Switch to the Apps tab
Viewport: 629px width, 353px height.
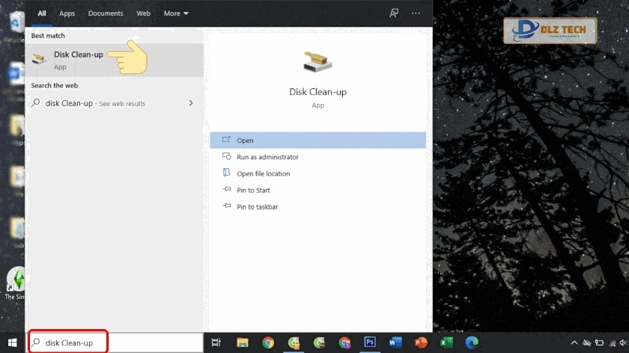pyautogui.click(x=67, y=13)
